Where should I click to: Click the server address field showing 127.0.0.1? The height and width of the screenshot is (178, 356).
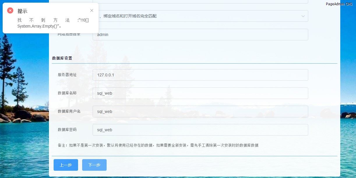(200, 75)
